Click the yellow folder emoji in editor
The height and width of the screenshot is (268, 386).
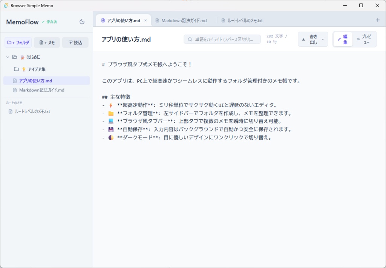(111, 113)
